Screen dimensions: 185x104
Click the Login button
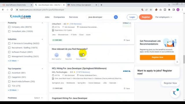click(132, 17)
